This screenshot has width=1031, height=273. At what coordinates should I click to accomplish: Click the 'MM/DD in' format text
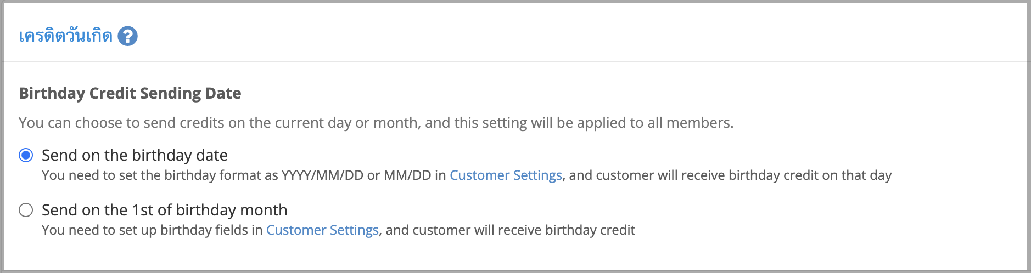(414, 175)
